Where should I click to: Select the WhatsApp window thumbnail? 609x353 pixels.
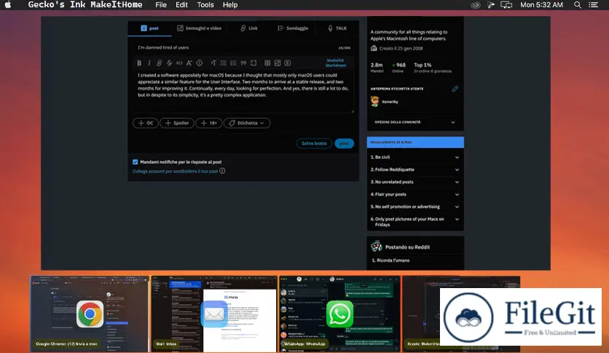[340, 314]
